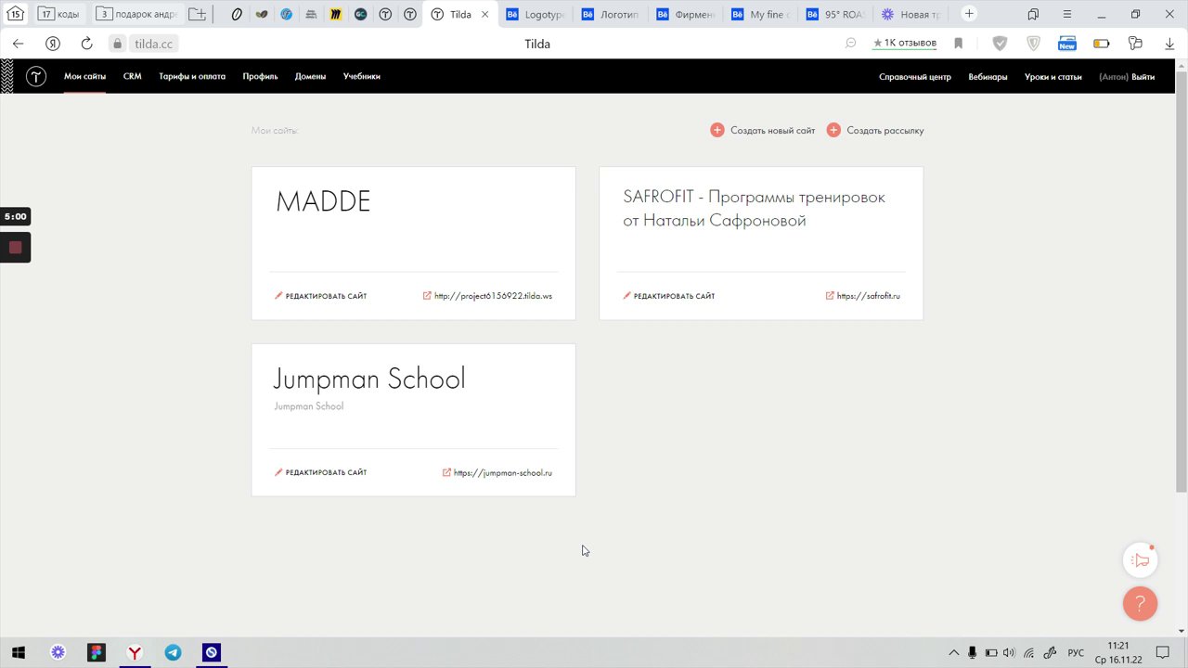Log out with the Выйти link

[x=1143, y=77]
